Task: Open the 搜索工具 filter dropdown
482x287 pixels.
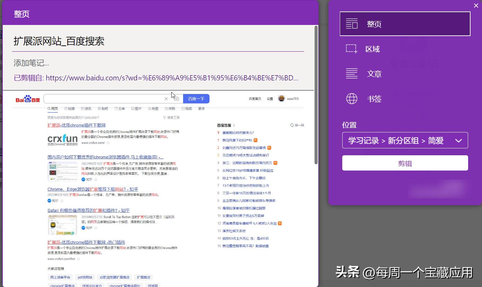Action: click(171, 118)
